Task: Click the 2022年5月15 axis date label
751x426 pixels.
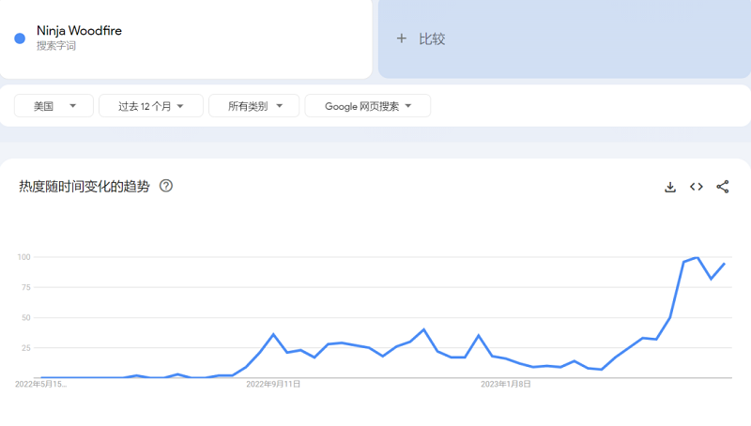Action: pos(41,384)
